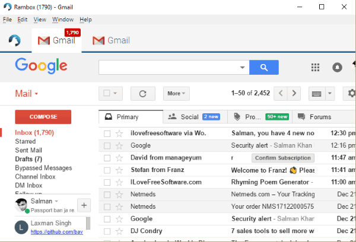Open the Starred folder
356x242 pixels.
[x=26, y=141]
